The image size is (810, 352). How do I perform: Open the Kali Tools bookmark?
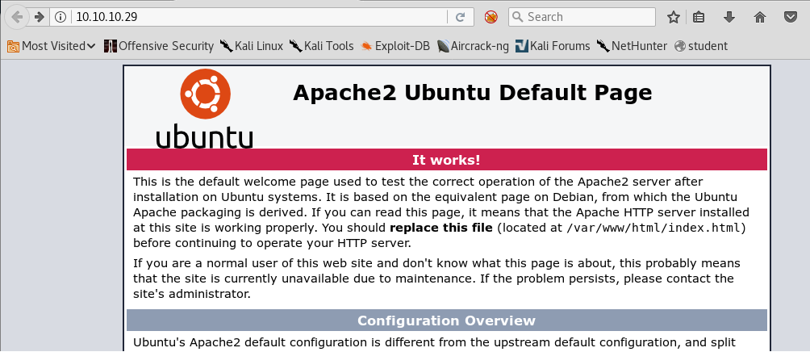[322, 46]
